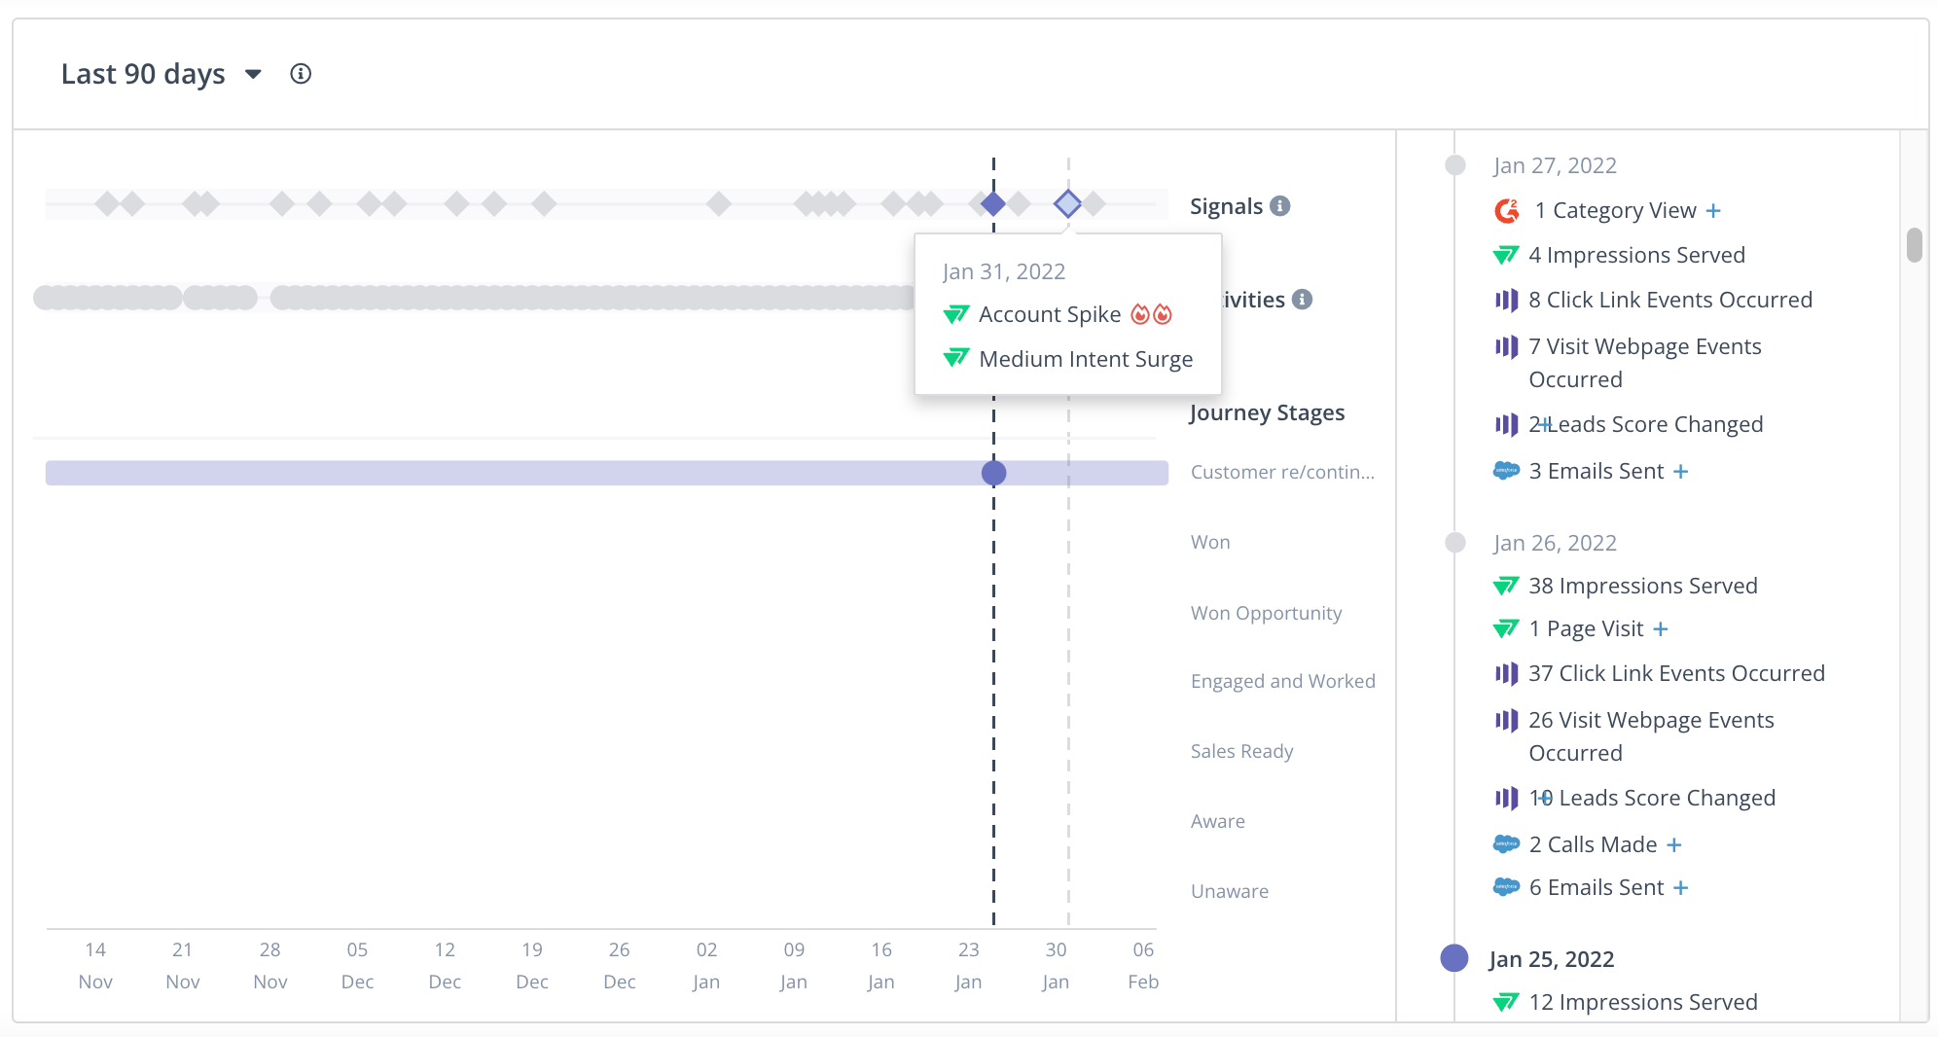This screenshot has width=1938, height=1037.
Task: Click icon next to 8 Click Link Events
Action: click(x=1506, y=300)
